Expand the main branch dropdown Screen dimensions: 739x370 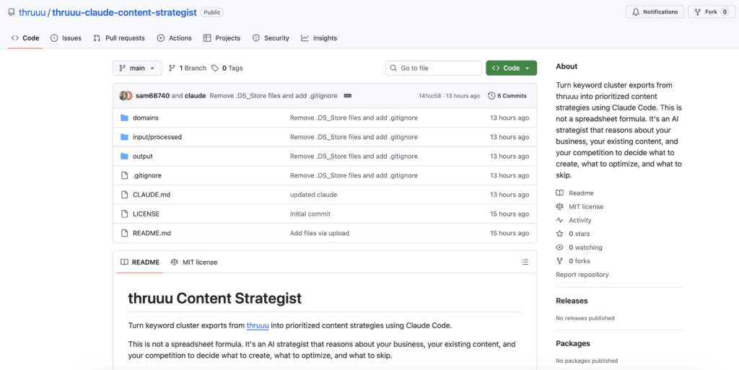coord(137,69)
